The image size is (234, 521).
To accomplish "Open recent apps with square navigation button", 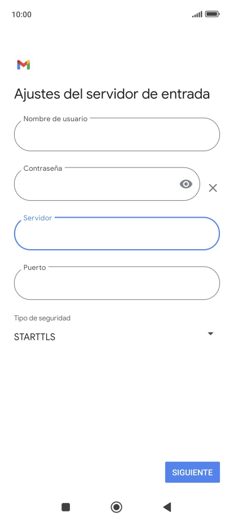I will tap(66, 507).
